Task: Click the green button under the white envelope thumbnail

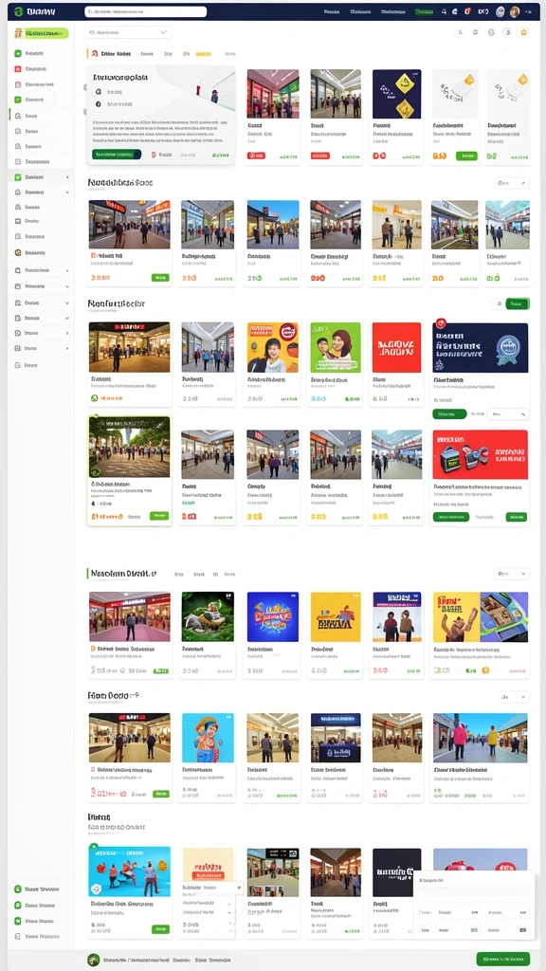Action: (x=466, y=156)
